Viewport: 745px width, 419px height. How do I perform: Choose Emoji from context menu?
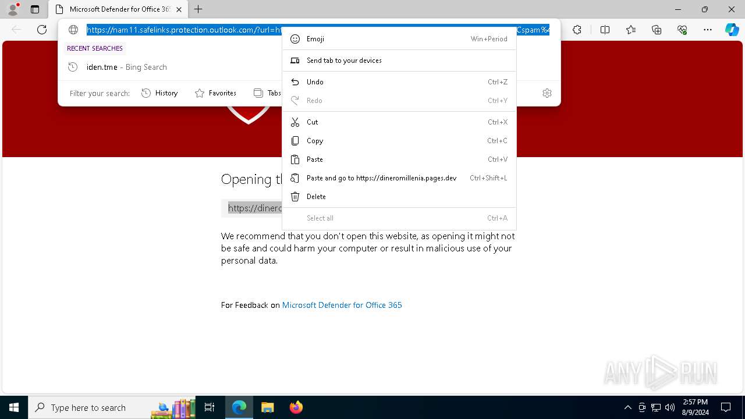pyautogui.click(x=399, y=39)
